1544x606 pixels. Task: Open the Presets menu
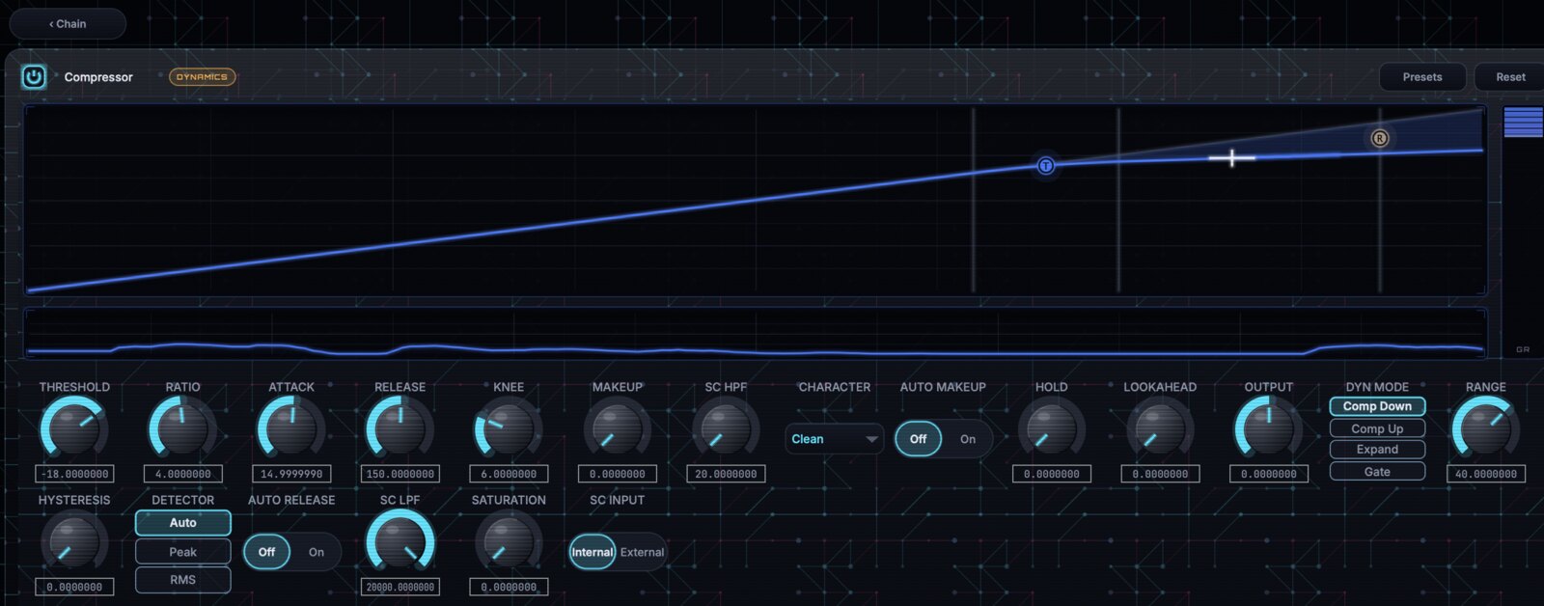coord(1421,76)
